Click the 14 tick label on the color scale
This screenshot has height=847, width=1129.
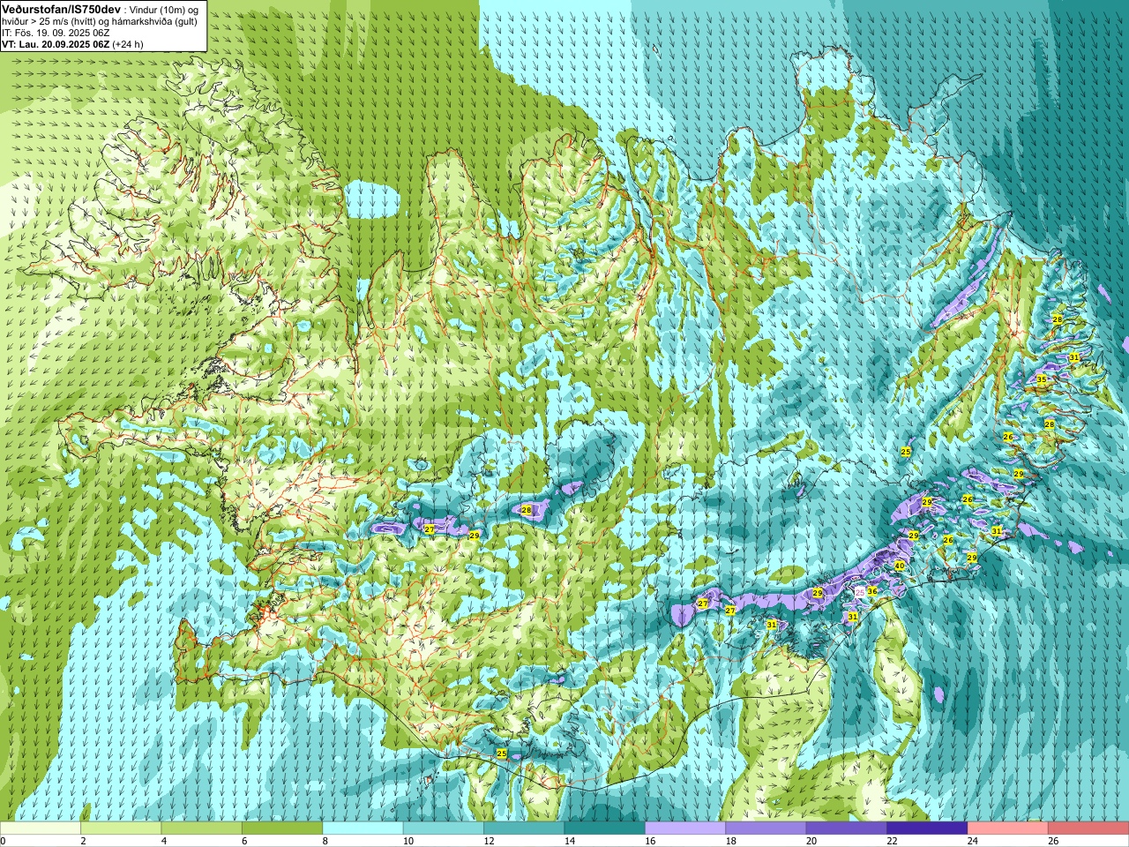pos(569,841)
